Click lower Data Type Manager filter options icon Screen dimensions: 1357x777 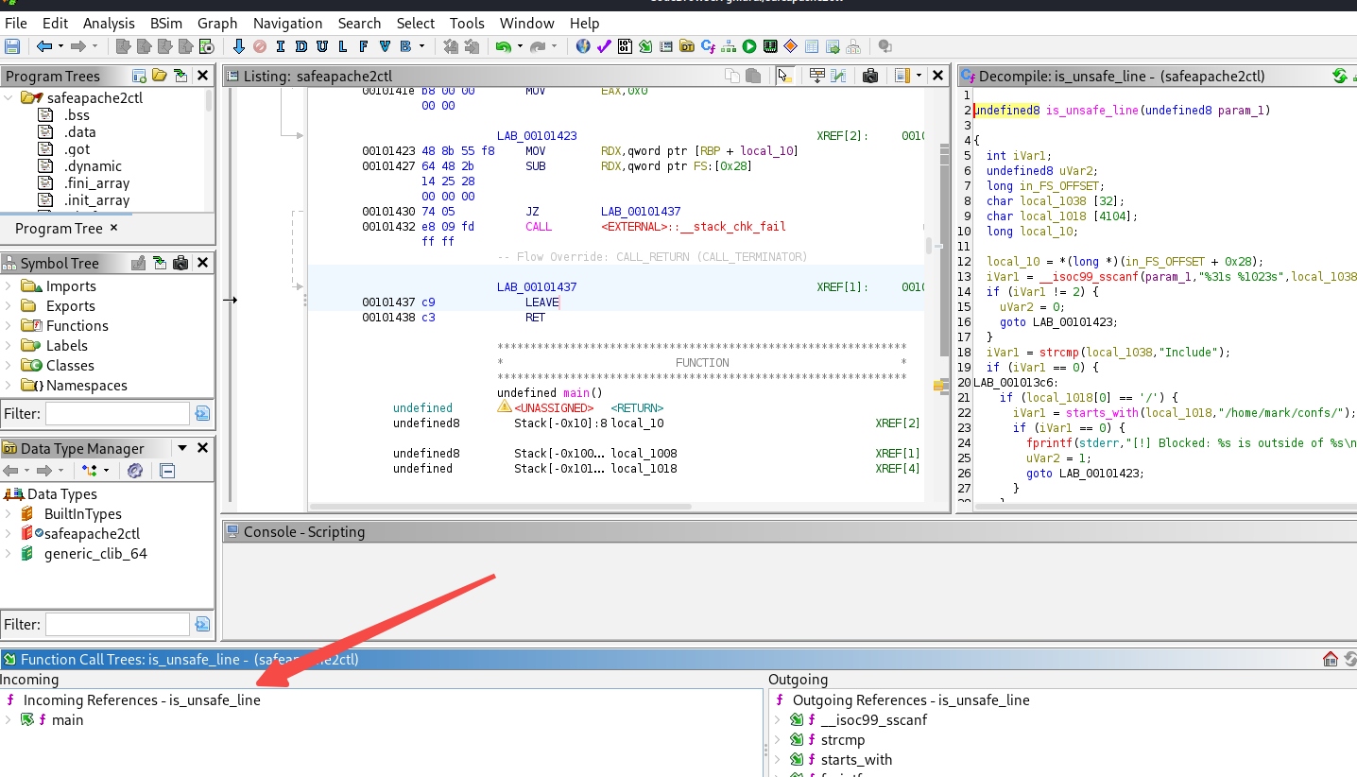coord(201,624)
